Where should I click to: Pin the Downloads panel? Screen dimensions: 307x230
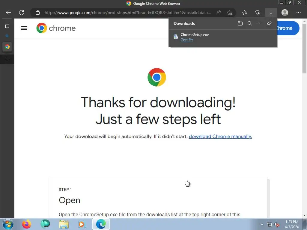(x=269, y=23)
